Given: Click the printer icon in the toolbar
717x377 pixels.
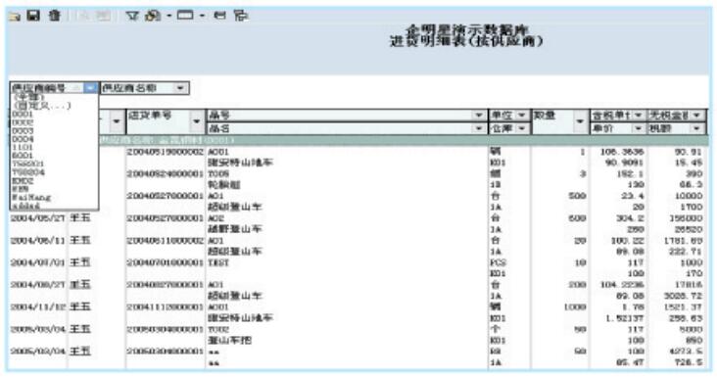Looking at the screenshot, I should (220, 16).
